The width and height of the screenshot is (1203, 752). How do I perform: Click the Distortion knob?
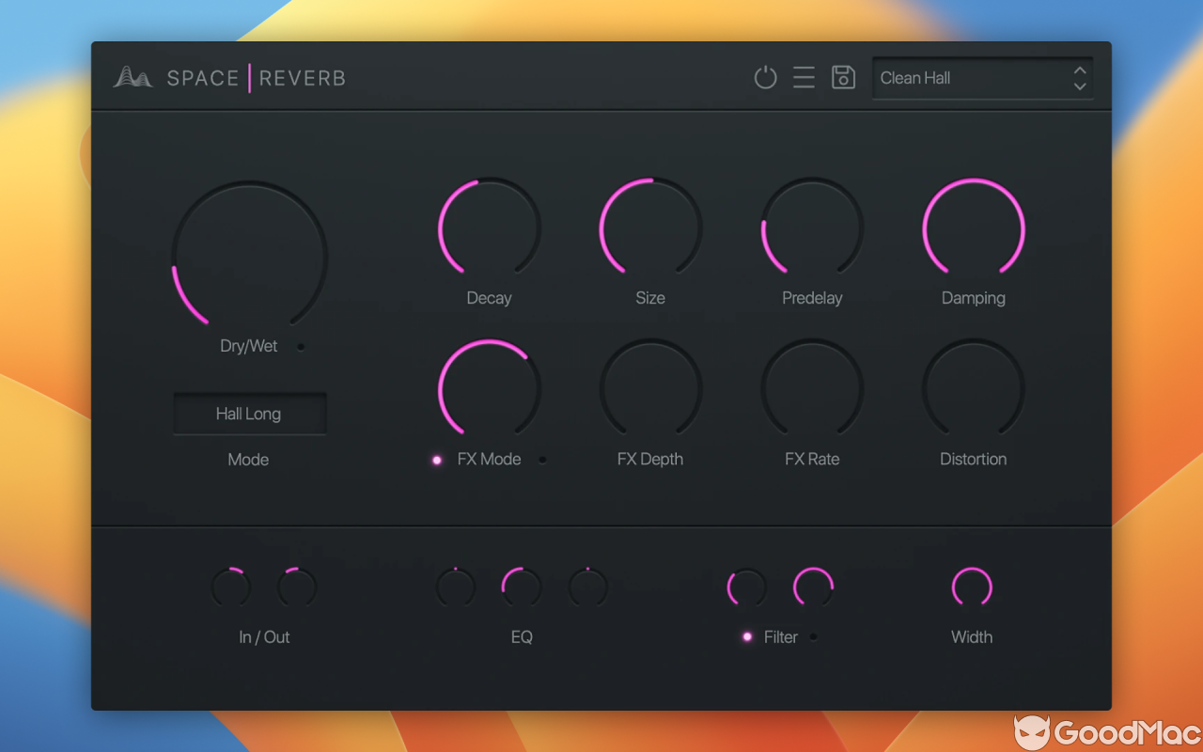[x=974, y=388]
